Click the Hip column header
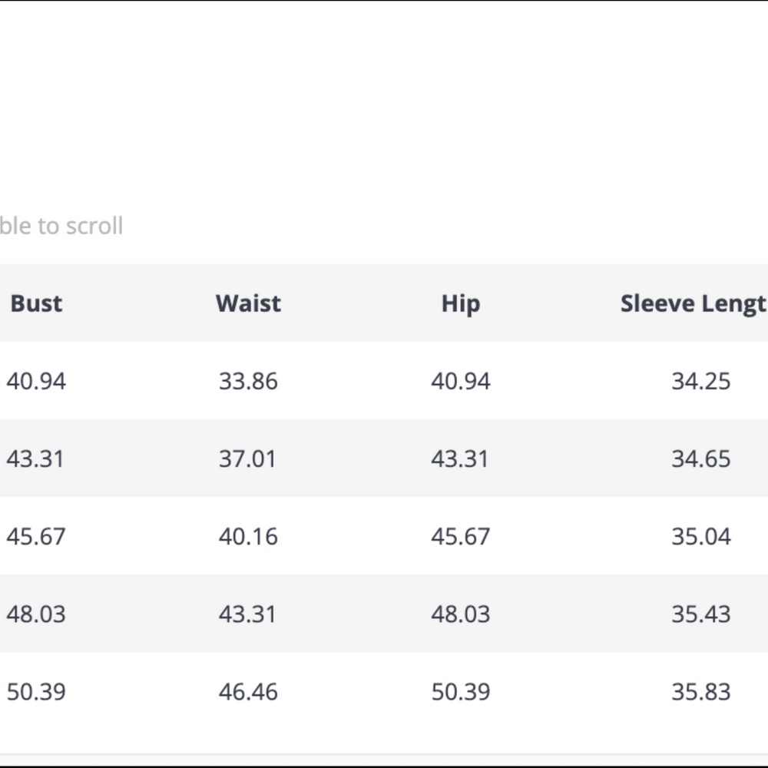The height and width of the screenshot is (768, 768). click(460, 303)
